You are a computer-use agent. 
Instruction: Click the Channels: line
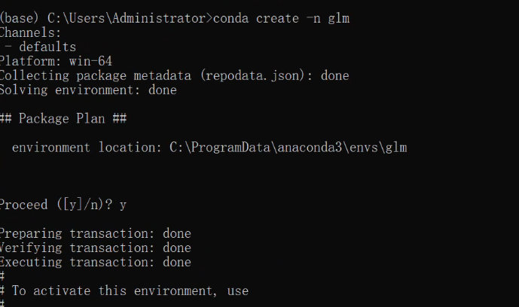coord(30,32)
